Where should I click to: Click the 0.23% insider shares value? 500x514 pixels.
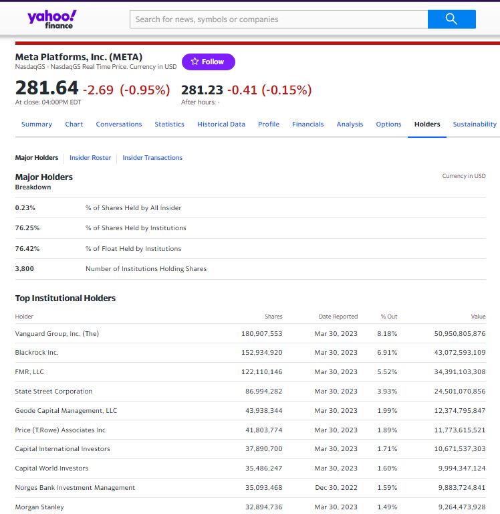click(x=25, y=208)
